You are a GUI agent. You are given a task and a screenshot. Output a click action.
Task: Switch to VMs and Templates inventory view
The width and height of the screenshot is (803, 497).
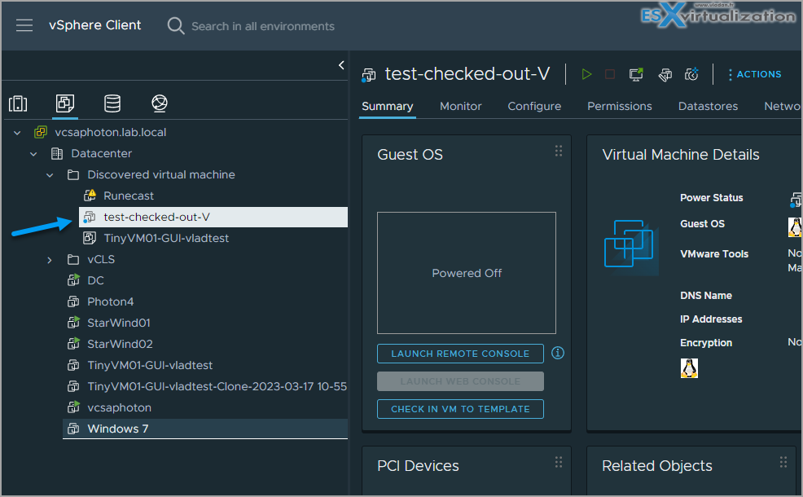(65, 103)
